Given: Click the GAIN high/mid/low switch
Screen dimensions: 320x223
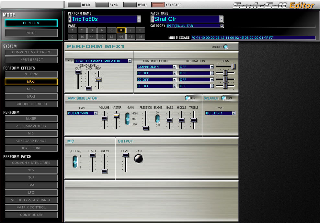Looking at the screenshot, I should pyautogui.click(x=127, y=119).
